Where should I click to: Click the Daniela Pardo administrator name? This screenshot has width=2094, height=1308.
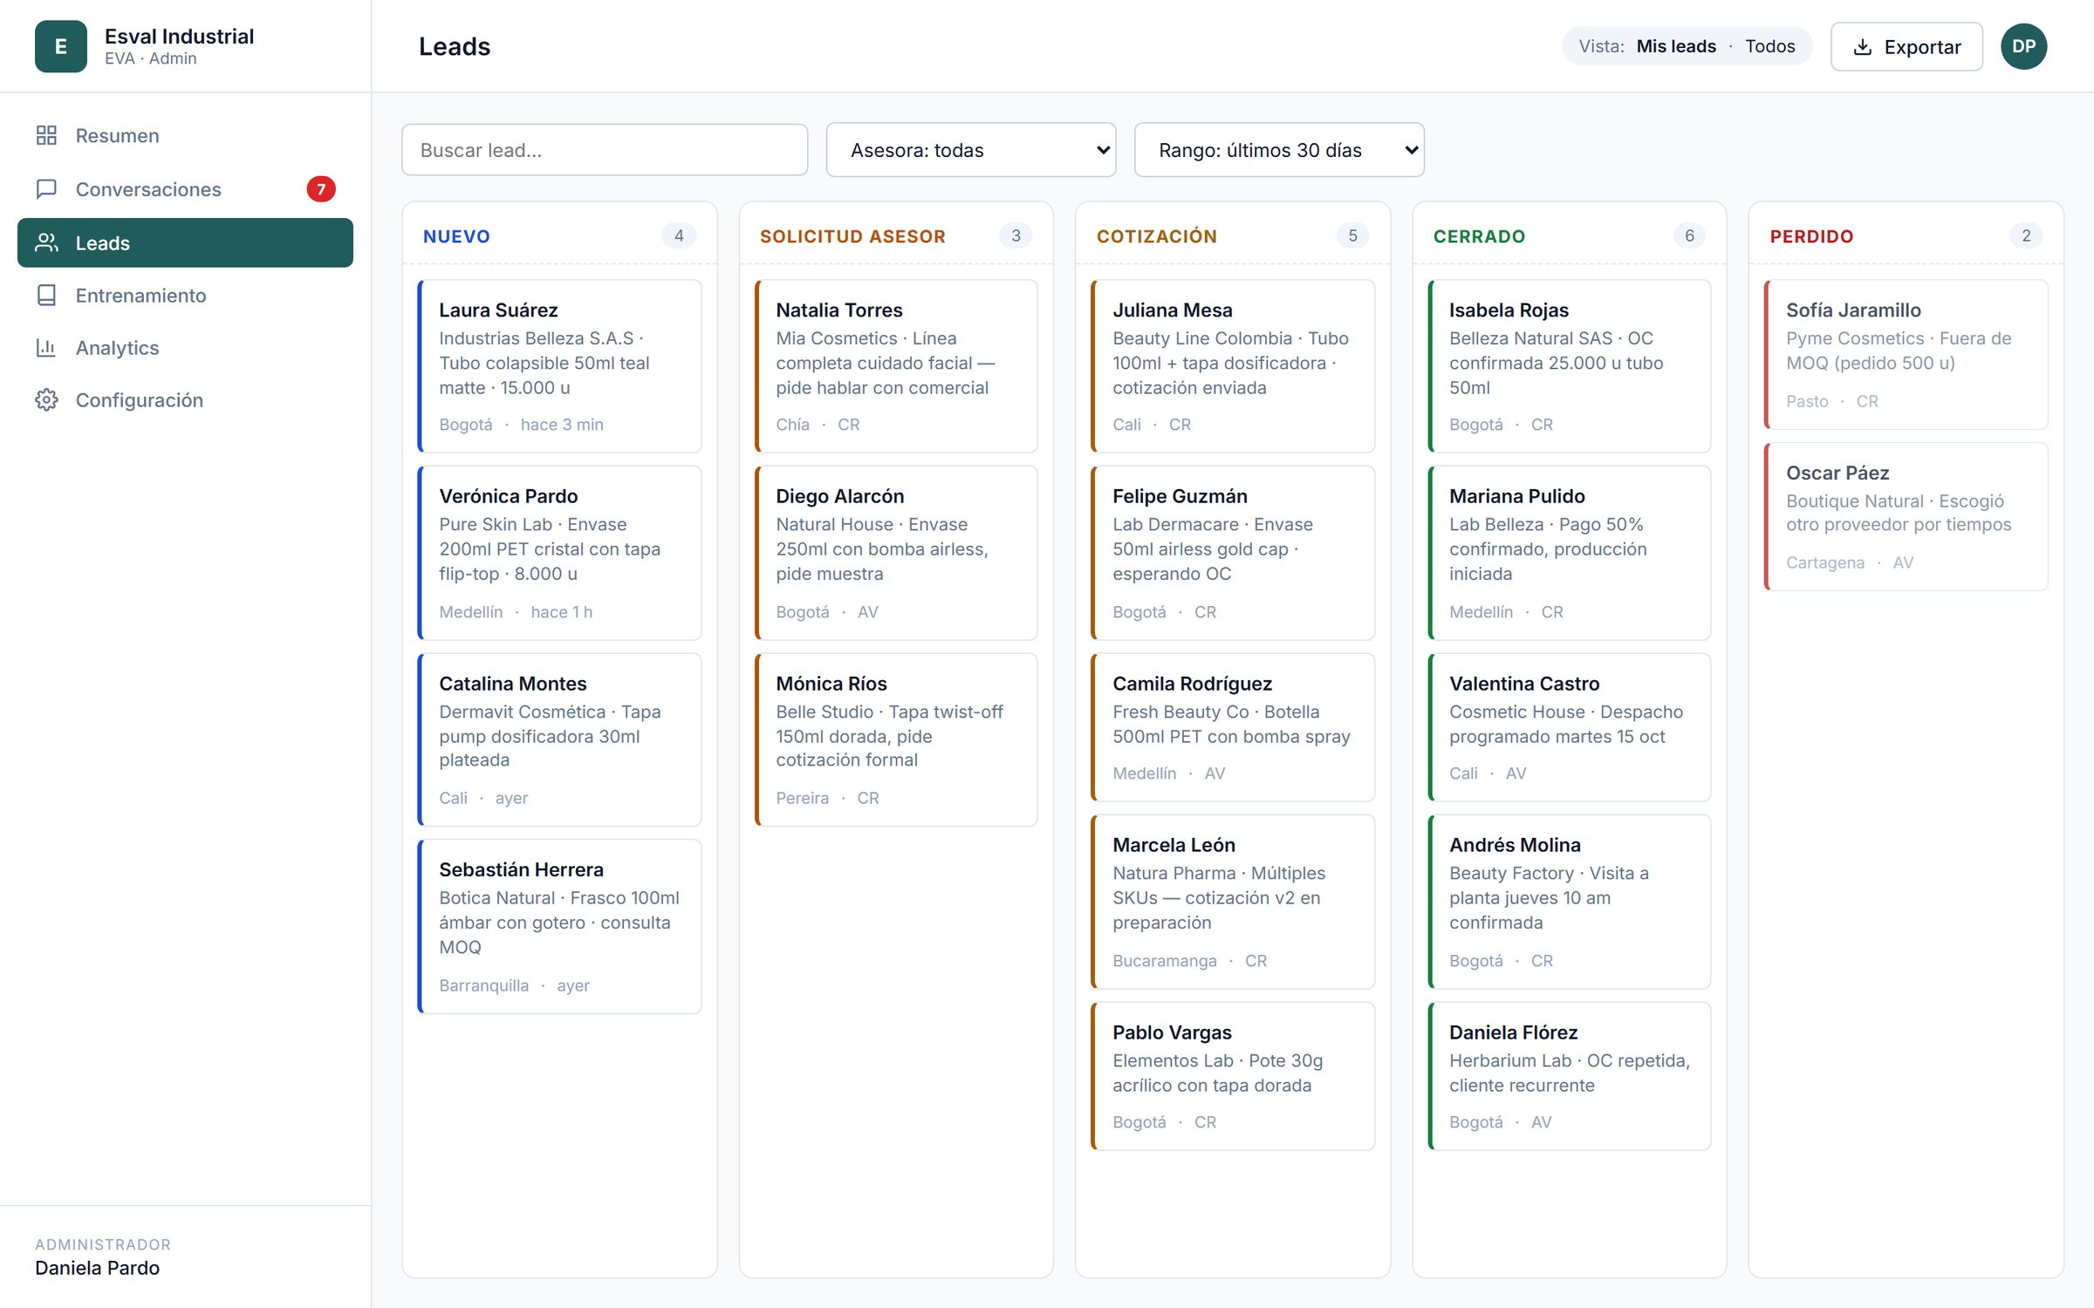(x=97, y=1267)
